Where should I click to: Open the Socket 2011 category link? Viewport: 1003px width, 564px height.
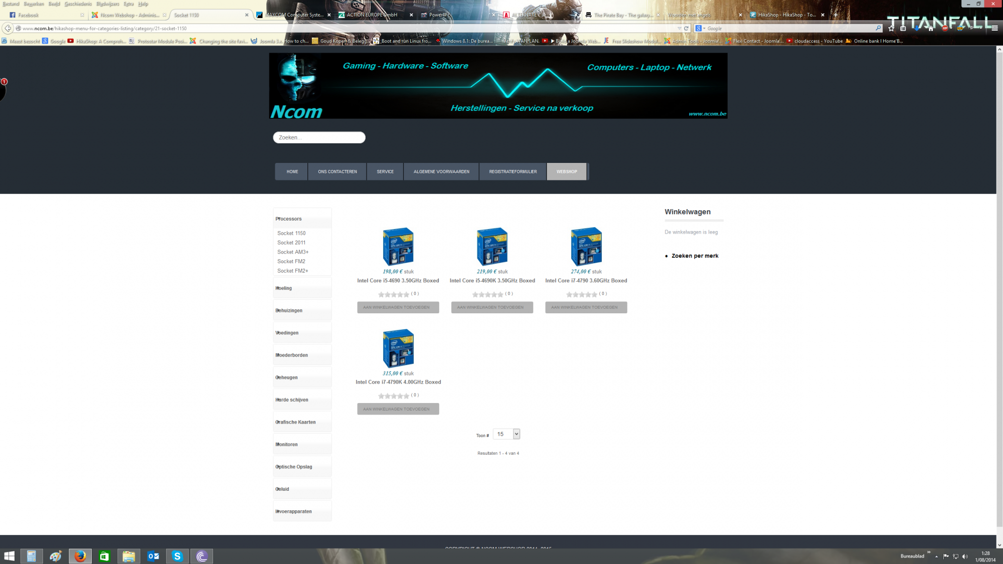(x=291, y=243)
